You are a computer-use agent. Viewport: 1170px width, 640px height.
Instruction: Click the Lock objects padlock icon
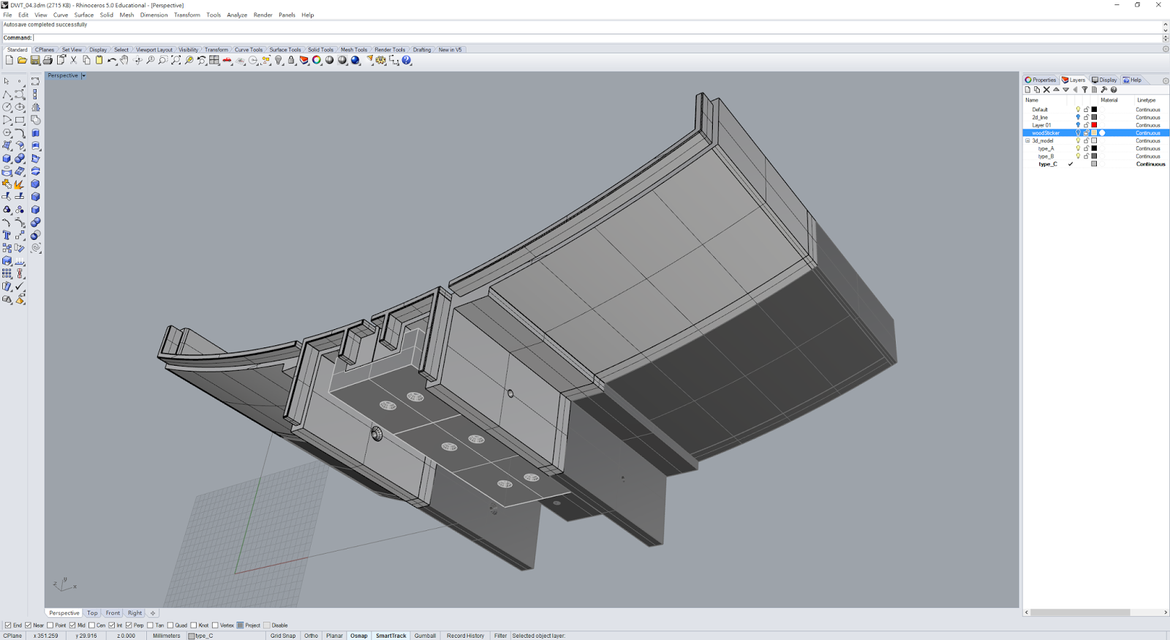[291, 61]
